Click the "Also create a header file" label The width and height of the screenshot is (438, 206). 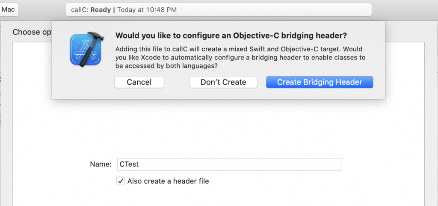(x=168, y=181)
